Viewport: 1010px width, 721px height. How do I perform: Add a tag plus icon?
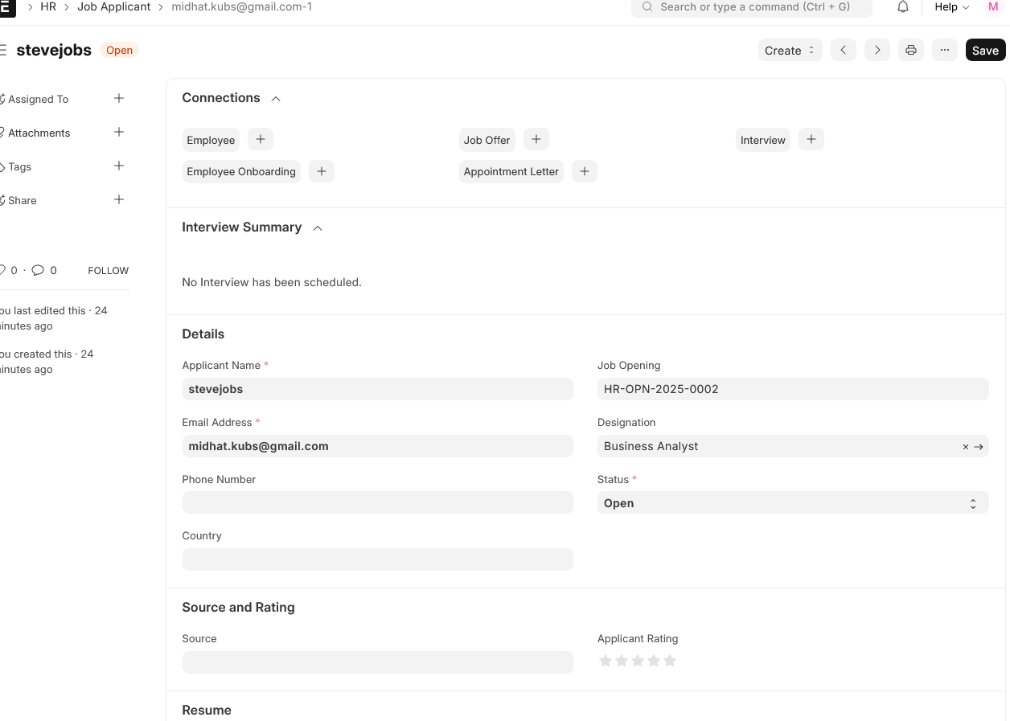pyautogui.click(x=119, y=166)
